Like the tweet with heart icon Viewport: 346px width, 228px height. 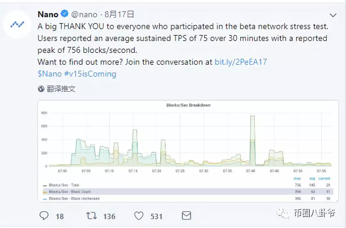[x=139, y=216]
